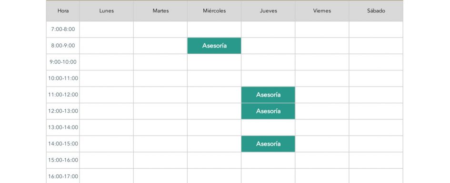Viewport: 450px width, 183px height.
Task: Click the Martes column header
Action: pyautogui.click(x=160, y=11)
